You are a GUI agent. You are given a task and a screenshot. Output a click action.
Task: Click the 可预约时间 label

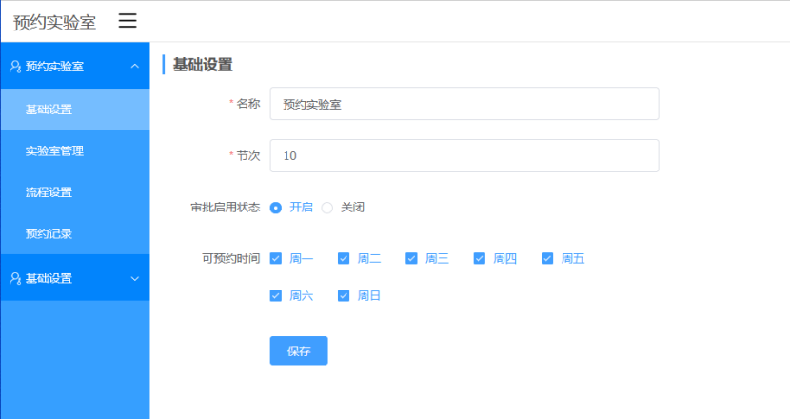[x=230, y=259]
